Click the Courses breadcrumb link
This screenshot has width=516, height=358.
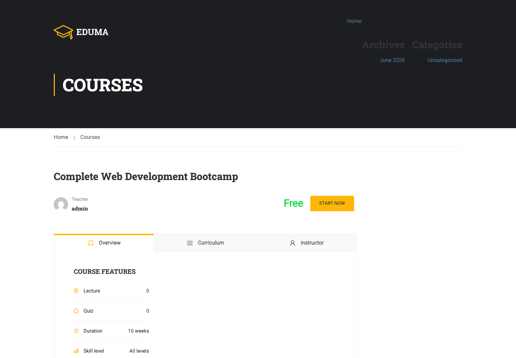click(90, 137)
